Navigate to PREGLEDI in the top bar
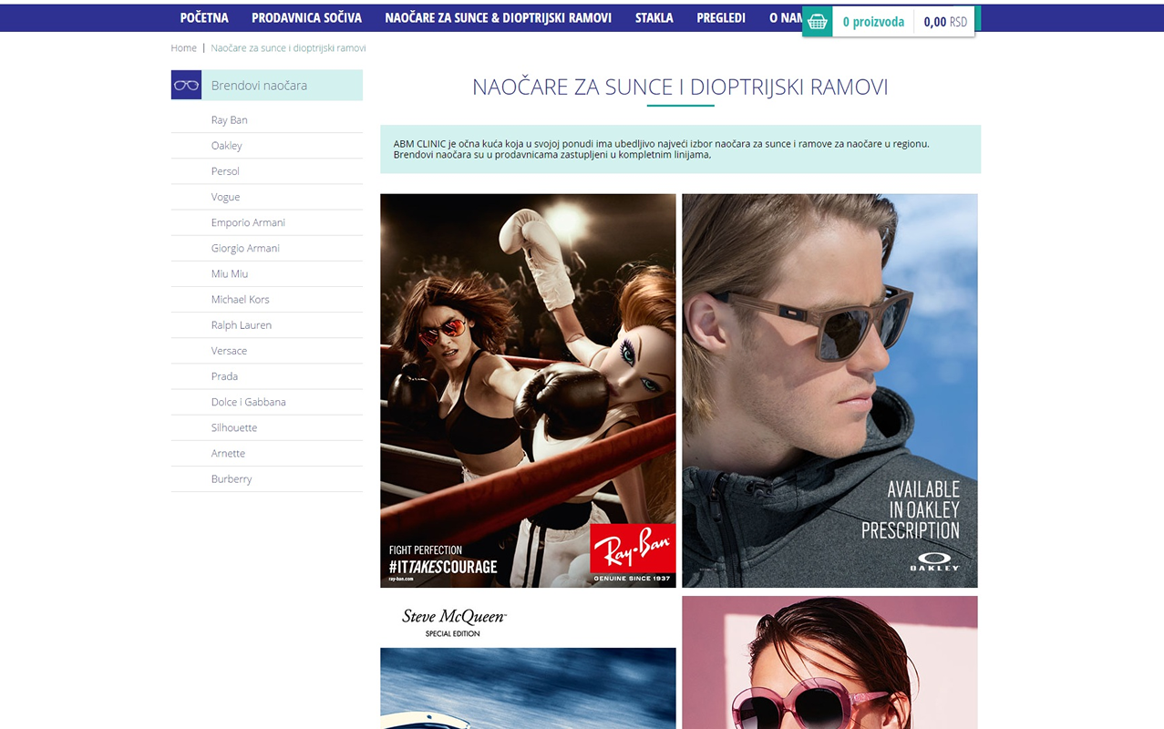 click(721, 18)
